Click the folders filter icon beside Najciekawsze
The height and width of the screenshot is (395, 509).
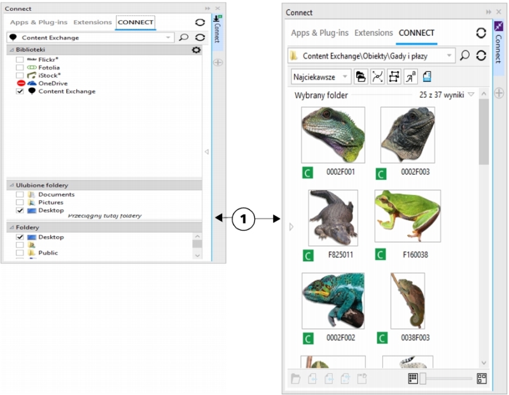361,76
